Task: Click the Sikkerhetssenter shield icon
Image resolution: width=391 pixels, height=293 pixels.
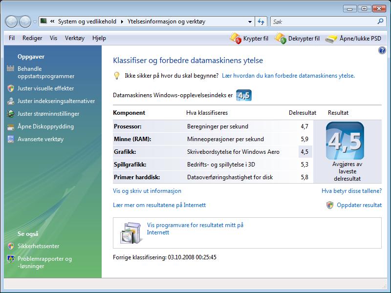Action: [x=10, y=246]
